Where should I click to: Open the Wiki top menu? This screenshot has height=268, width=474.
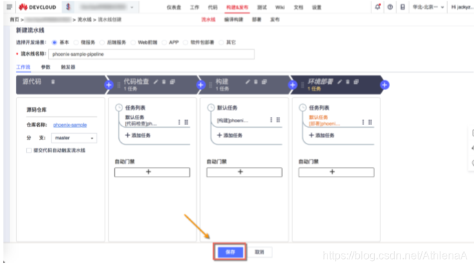click(x=280, y=8)
